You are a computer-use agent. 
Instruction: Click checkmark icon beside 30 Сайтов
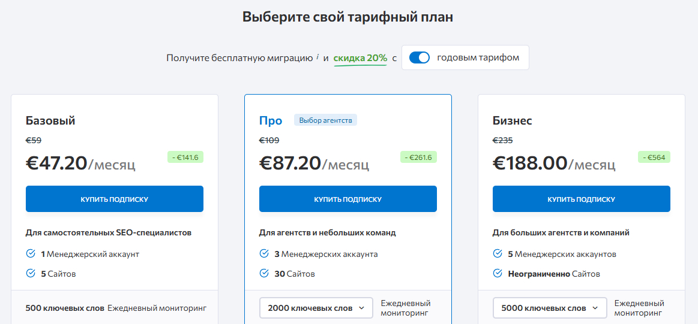coord(264,274)
